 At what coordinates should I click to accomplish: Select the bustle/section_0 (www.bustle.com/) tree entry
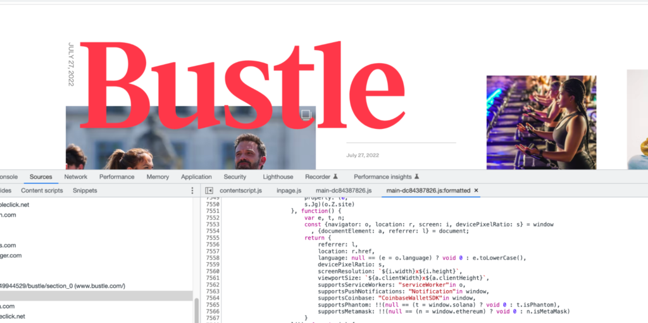[63, 286]
